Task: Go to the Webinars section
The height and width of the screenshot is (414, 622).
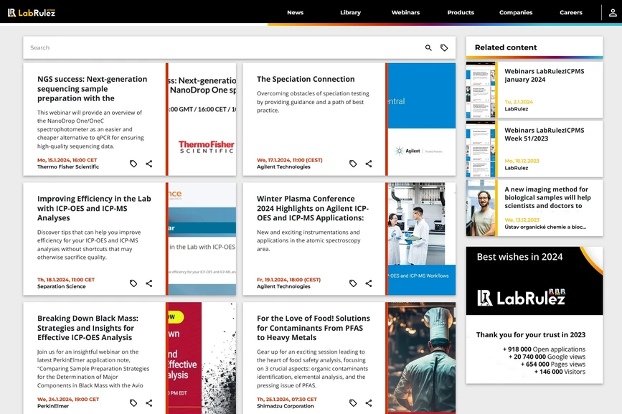Action: tap(405, 12)
